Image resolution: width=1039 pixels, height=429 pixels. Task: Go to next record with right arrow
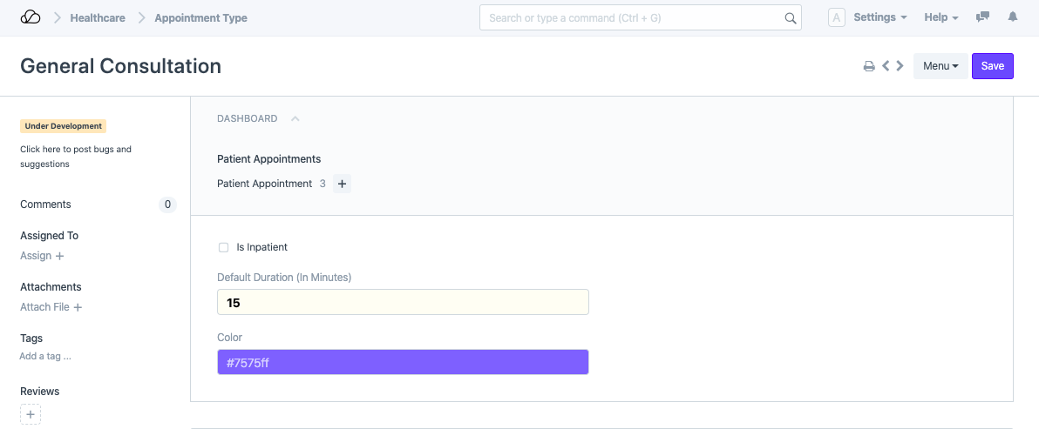[x=900, y=66]
